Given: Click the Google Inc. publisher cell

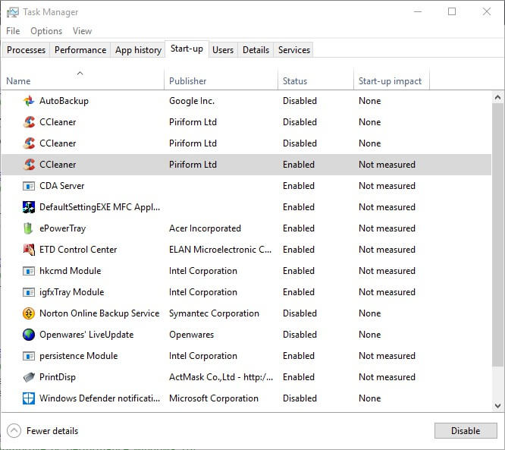Looking at the screenshot, I should click(192, 101).
